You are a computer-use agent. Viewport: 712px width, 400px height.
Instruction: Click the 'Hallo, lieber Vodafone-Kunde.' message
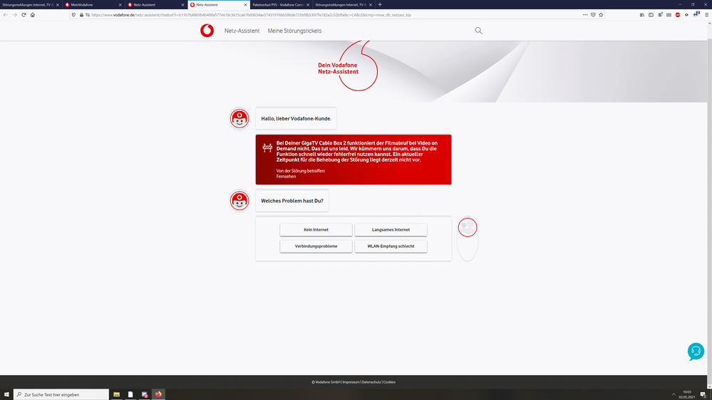tap(296, 118)
